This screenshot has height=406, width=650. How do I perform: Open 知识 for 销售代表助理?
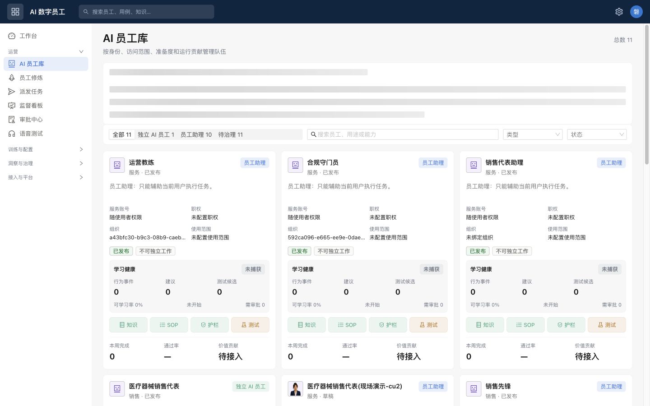485,325
